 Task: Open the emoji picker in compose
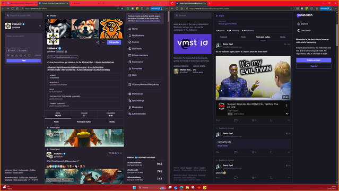21,55
